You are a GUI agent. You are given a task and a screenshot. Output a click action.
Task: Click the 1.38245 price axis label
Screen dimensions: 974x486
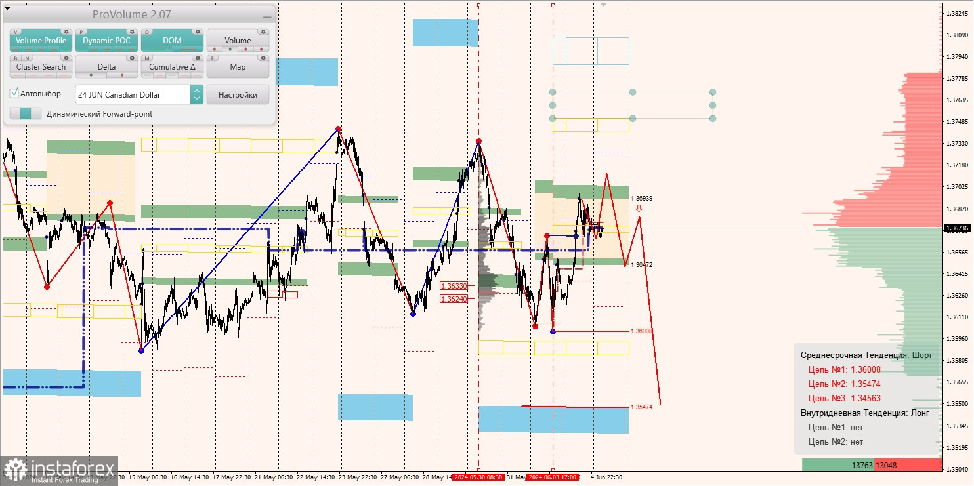(x=957, y=13)
